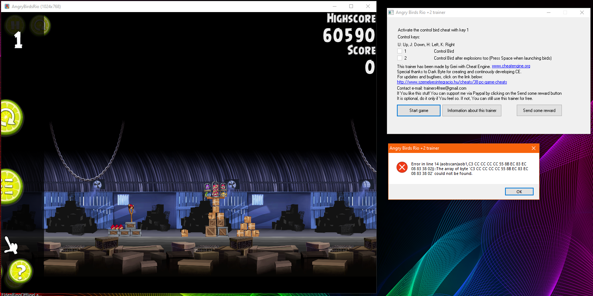This screenshot has height=296, width=593.
Task: Minimize the Angry Birds Rio trainer window
Action: pos(549,12)
